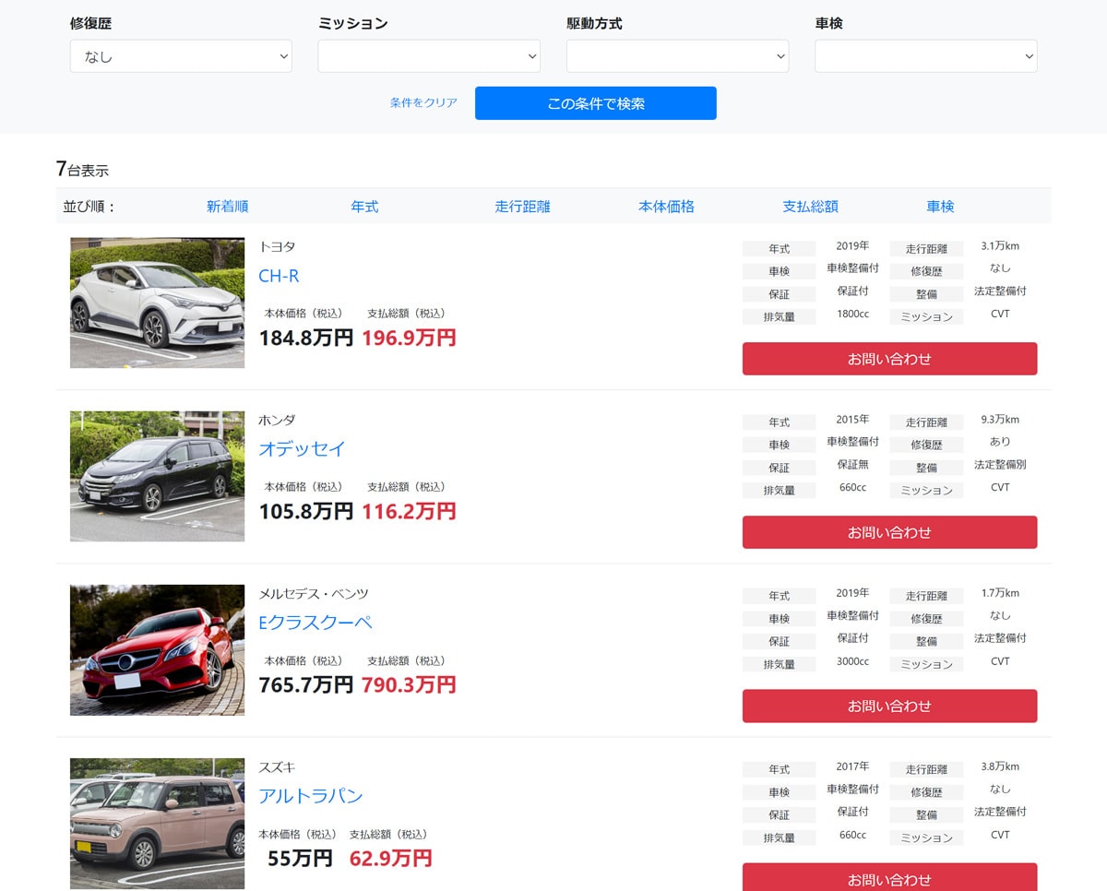This screenshot has height=891, width=1107.
Task: Click お問い合わせ for the Eクラスクーペ
Action: tap(889, 706)
